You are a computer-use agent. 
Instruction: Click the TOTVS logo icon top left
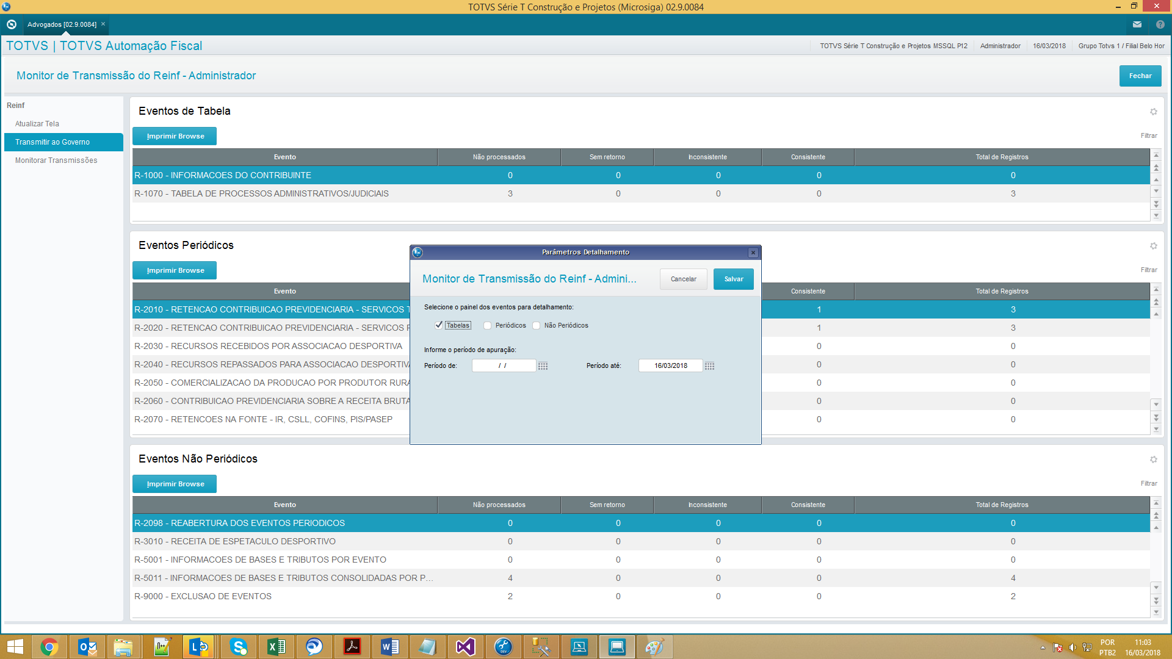(x=12, y=24)
